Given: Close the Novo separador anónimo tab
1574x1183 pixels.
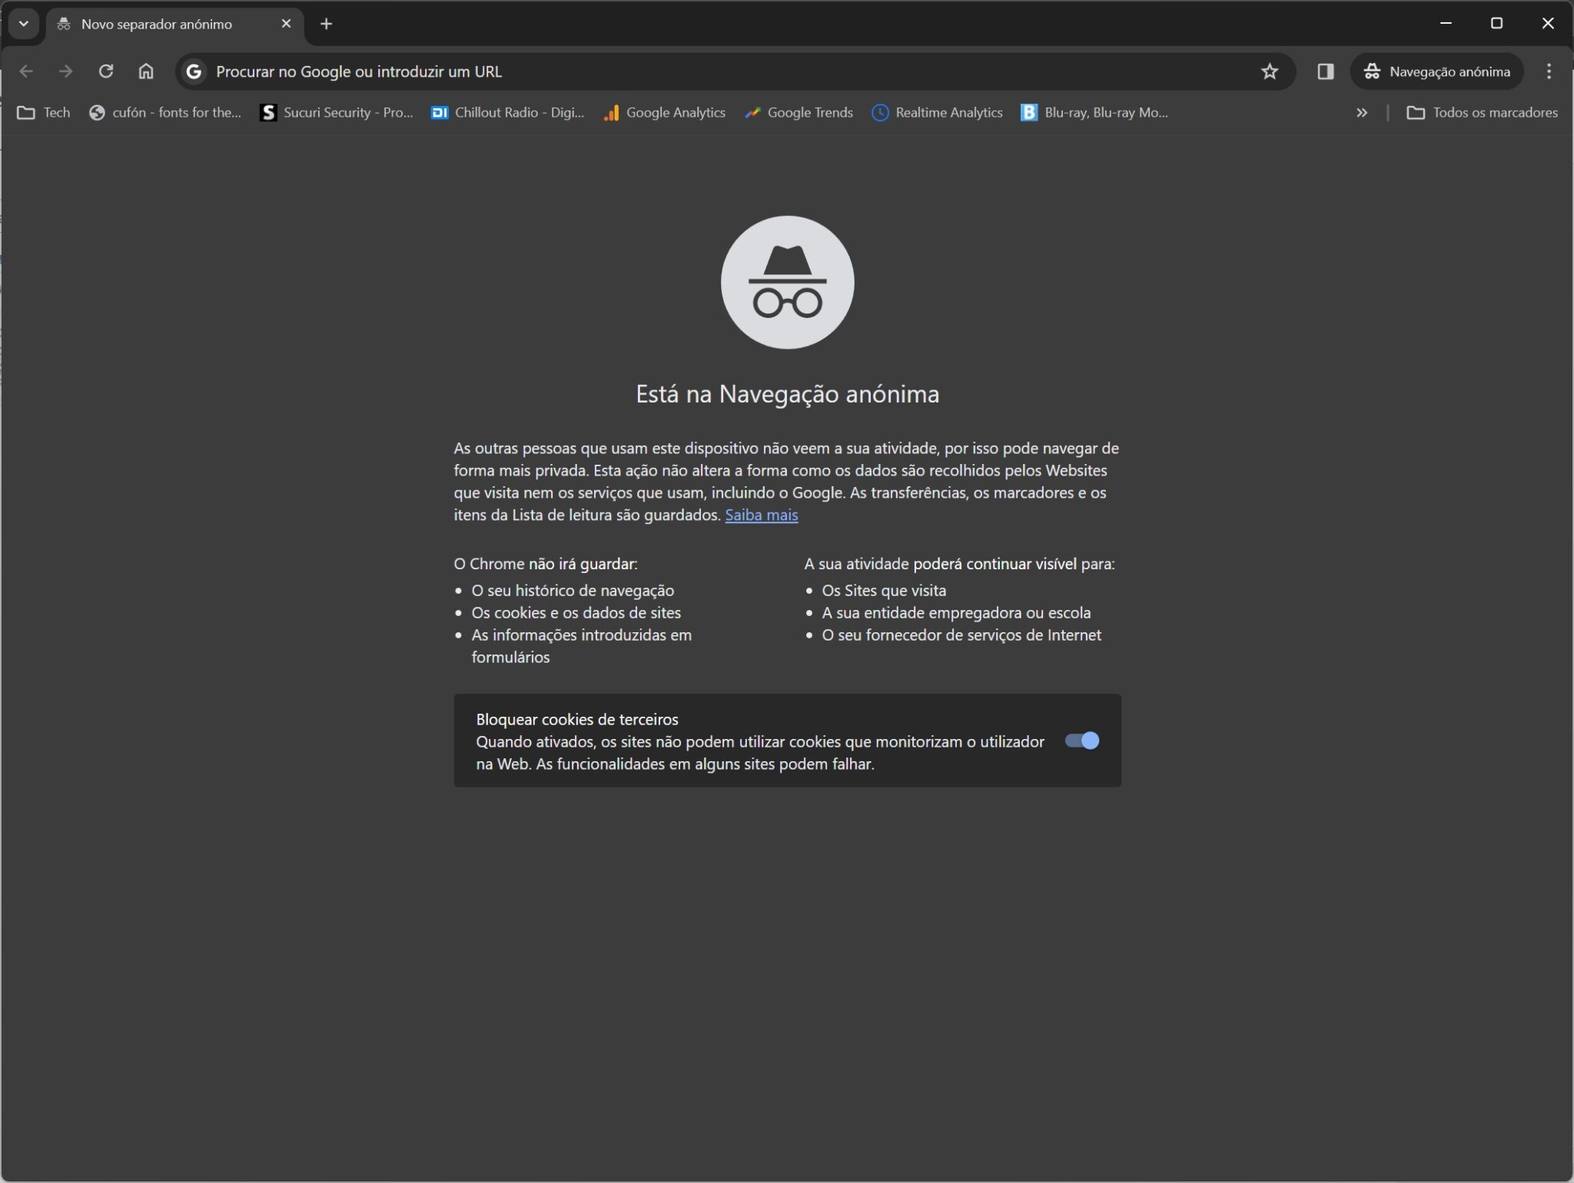Looking at the screenshot, I should [286, 24].
